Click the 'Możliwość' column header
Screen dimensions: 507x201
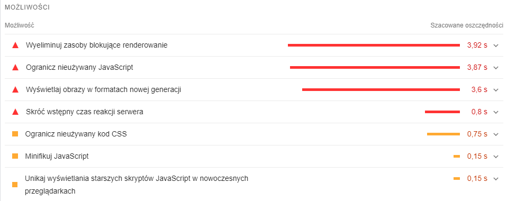20,25
